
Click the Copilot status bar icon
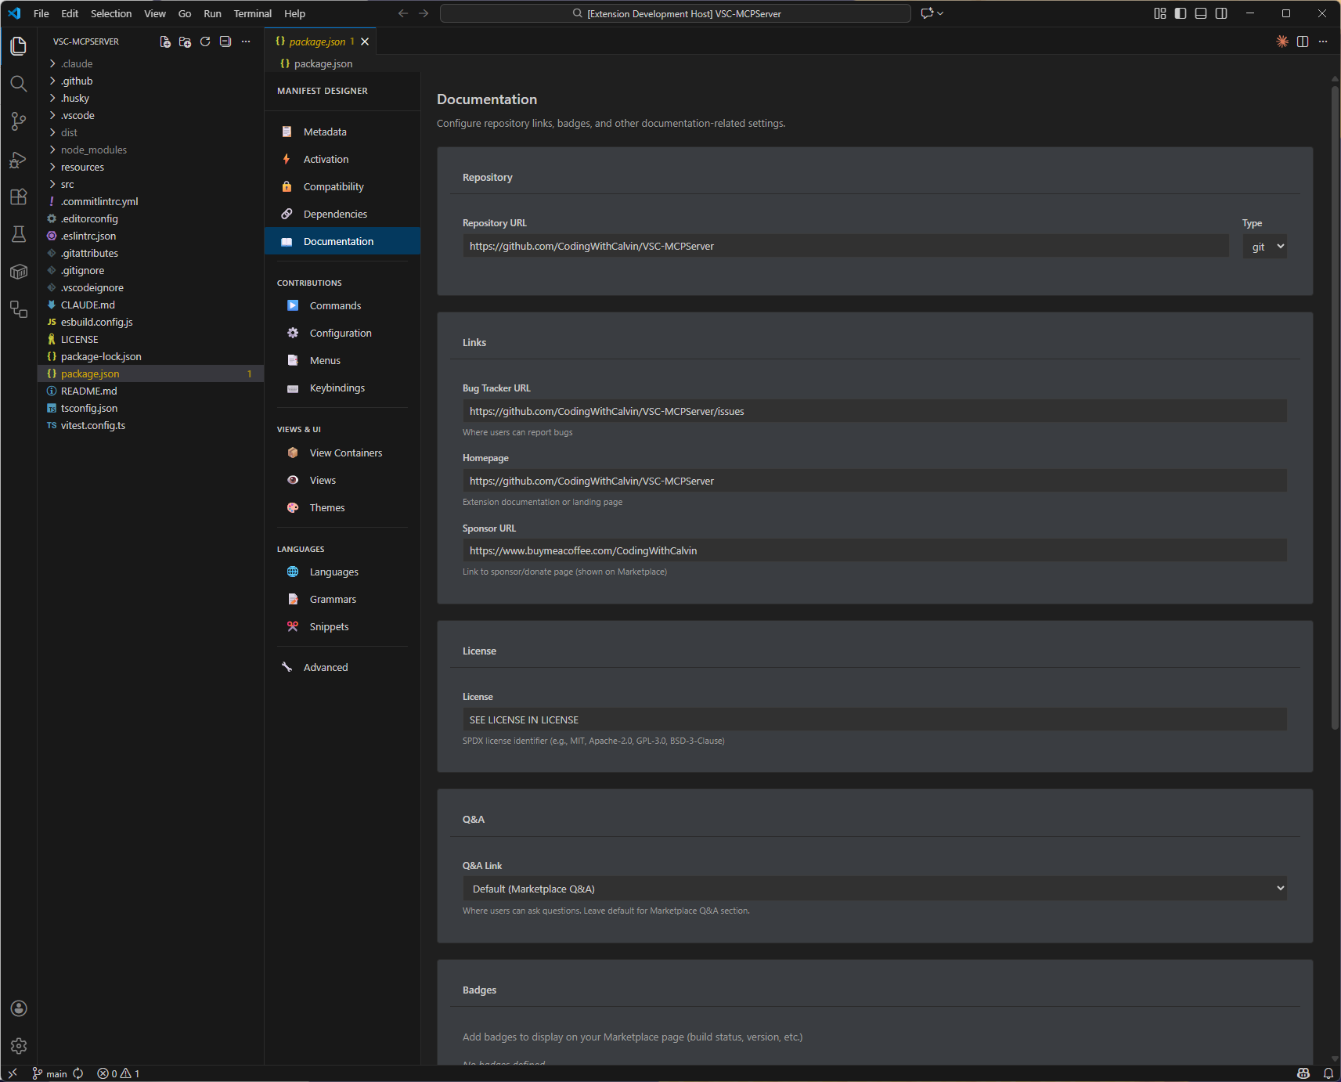(x=1303, y=1073)
